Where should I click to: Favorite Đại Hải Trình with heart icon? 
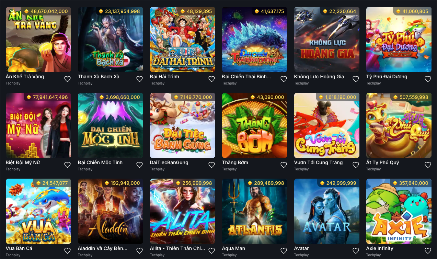click(212, 79)
